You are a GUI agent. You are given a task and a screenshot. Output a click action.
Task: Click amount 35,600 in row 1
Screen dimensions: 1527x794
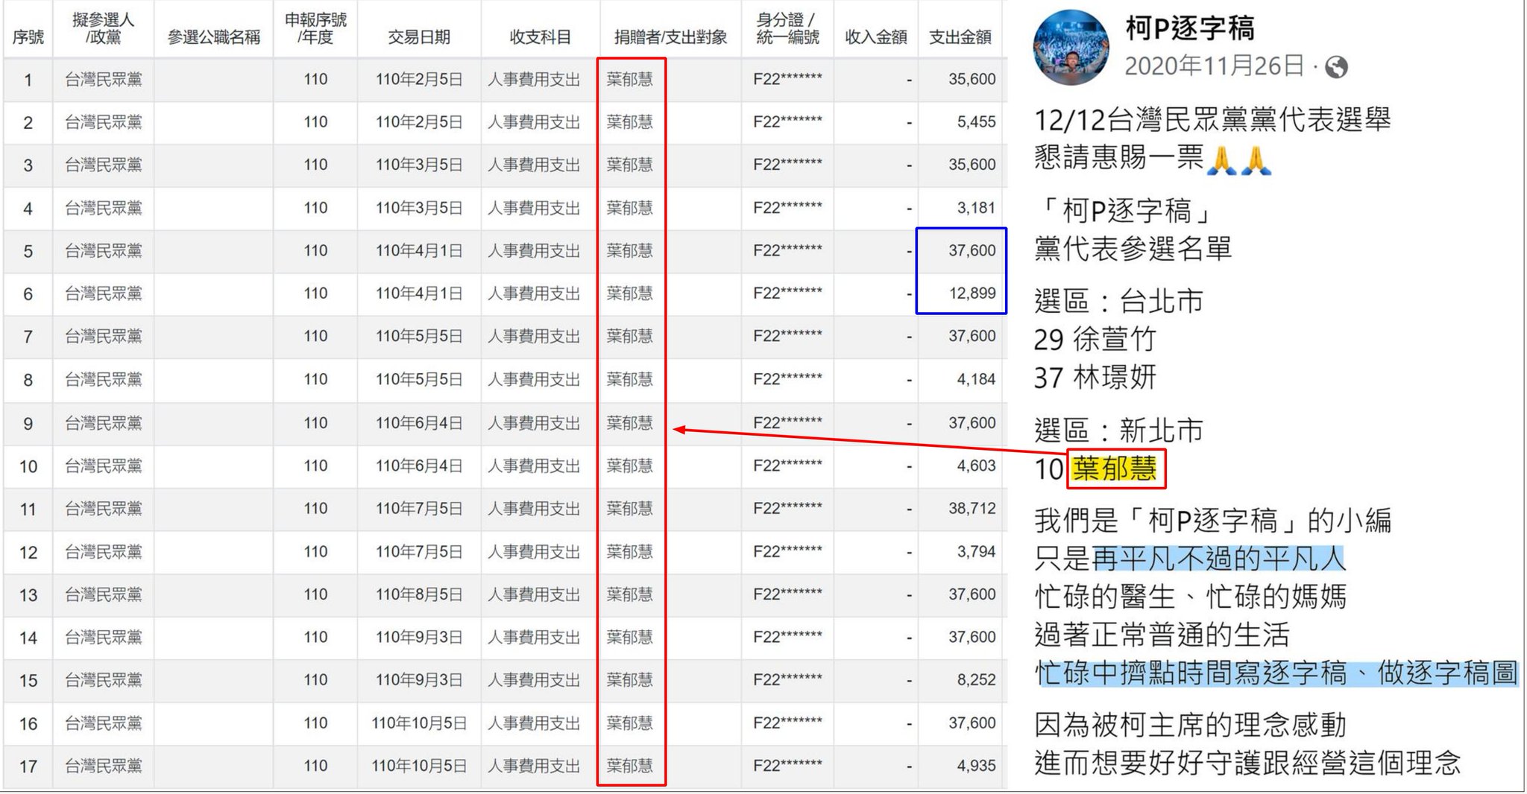972,79
